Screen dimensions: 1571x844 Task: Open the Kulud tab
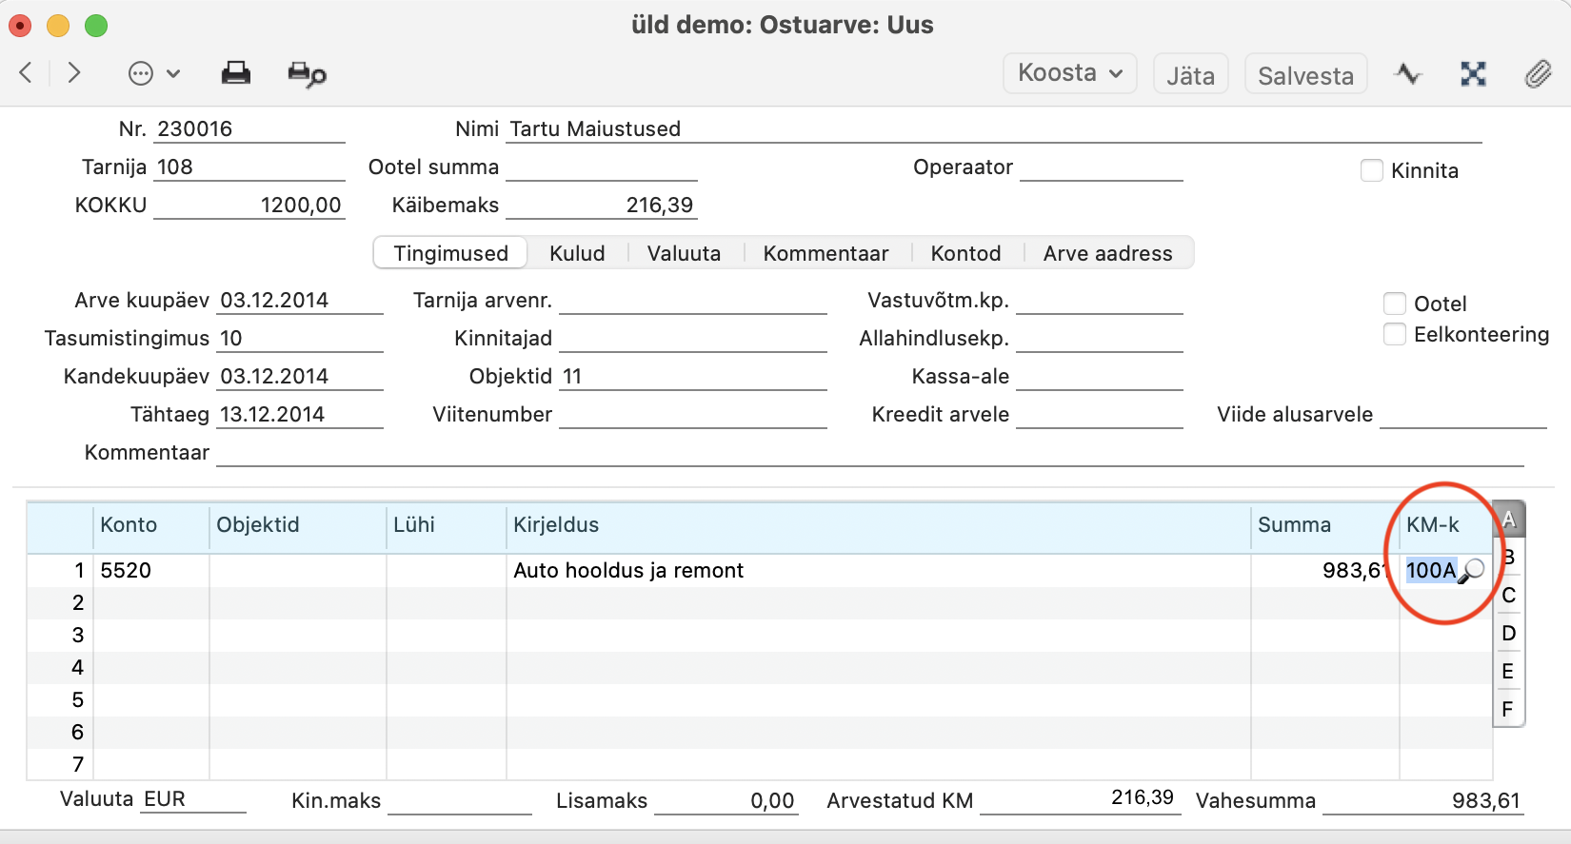pyautogui.click(x=577, y=253)
